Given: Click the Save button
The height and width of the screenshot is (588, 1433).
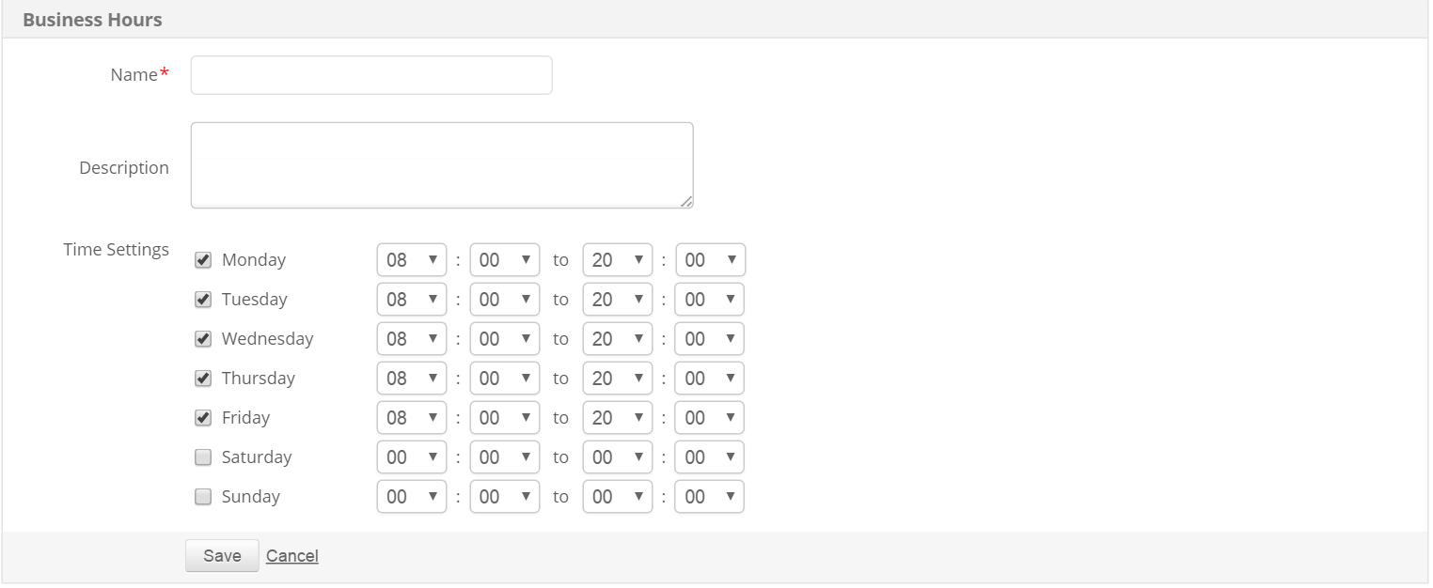Looking at the screenshot, I should tap(222, 556).
